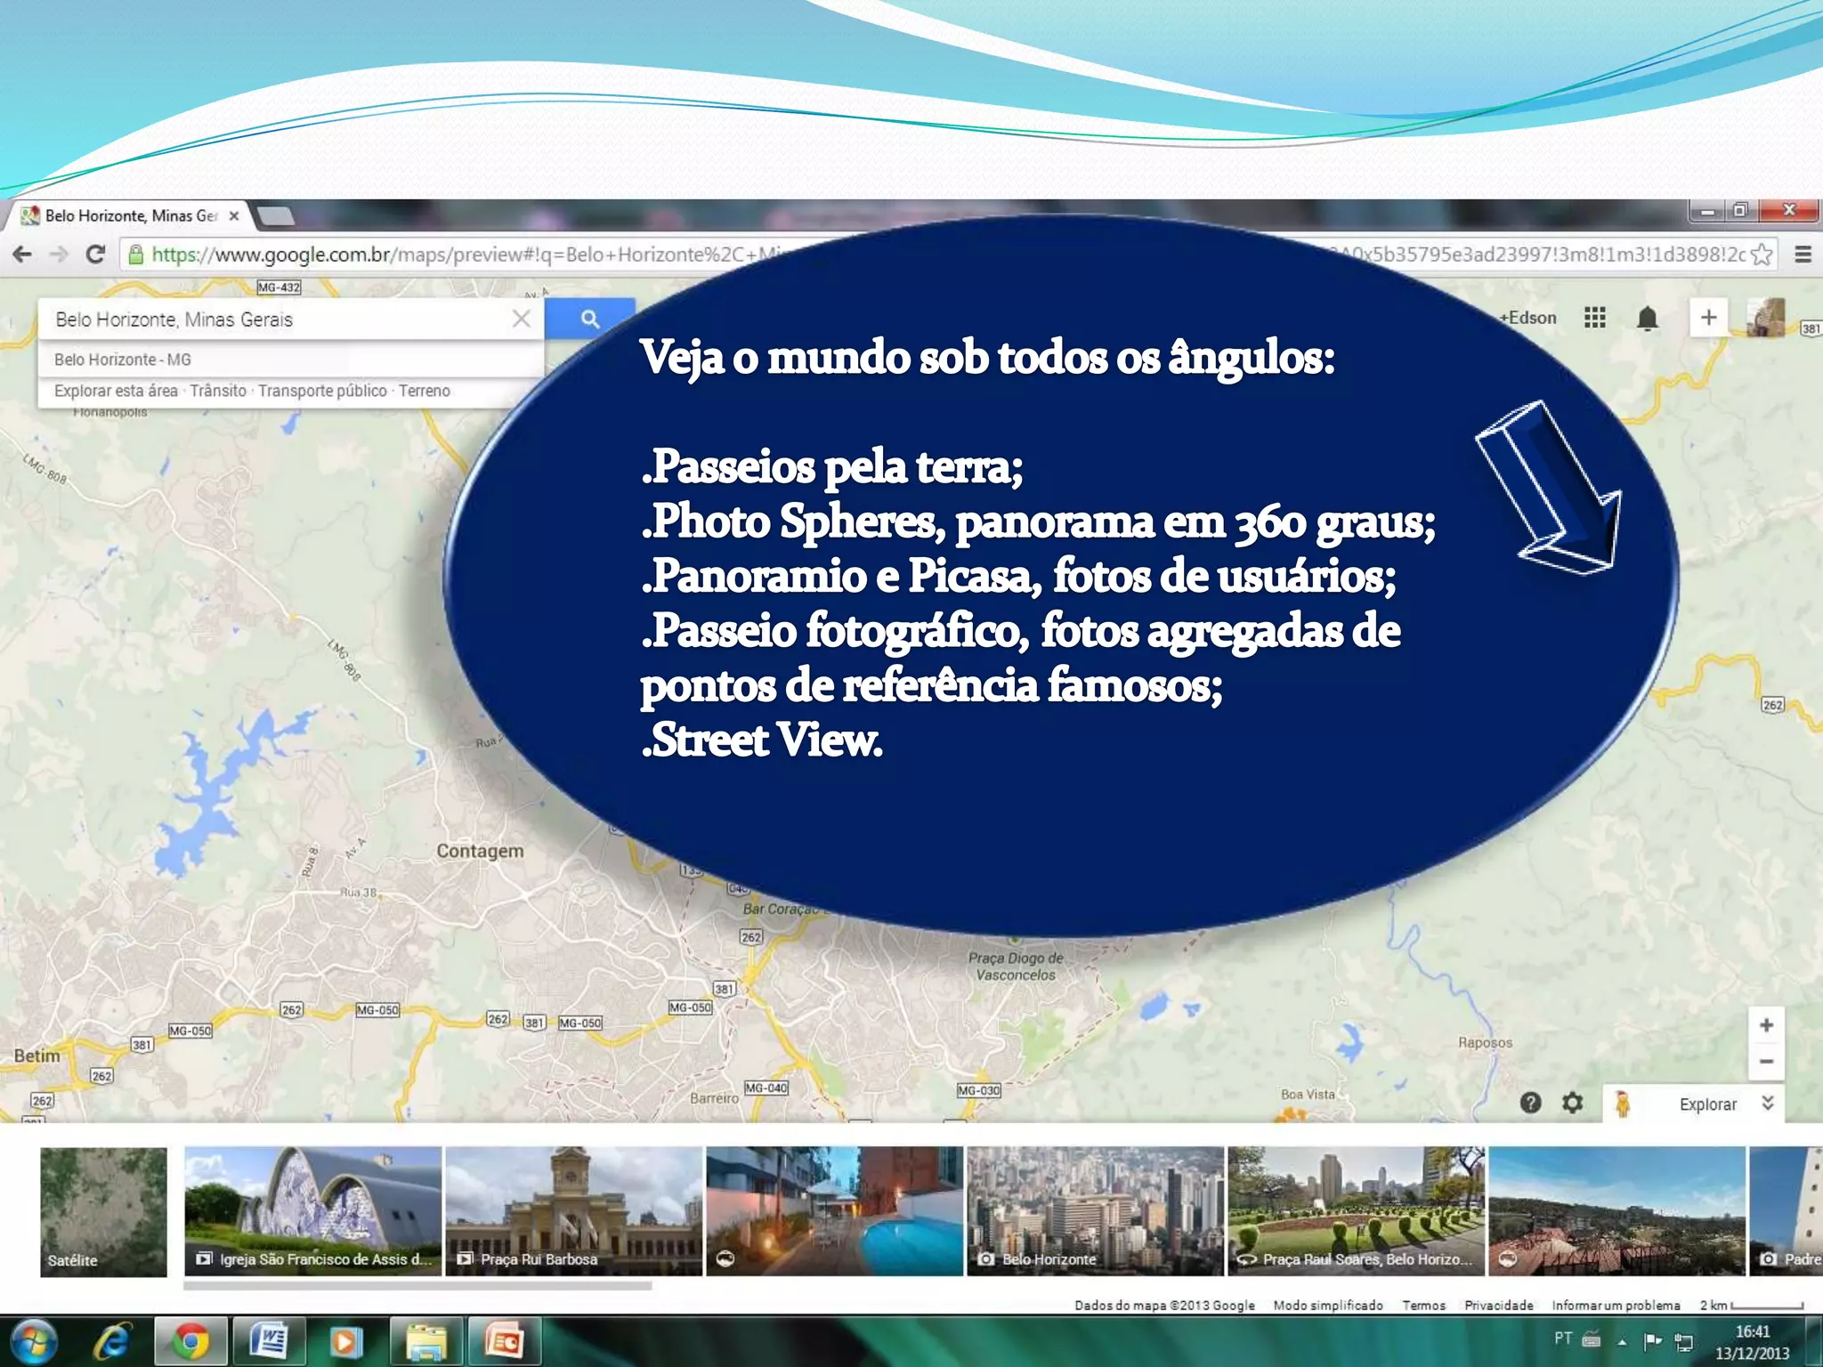Screen dimensions: 1823x1367
Task: Toggle the Trânsito traffic layer
Action: 218,391
